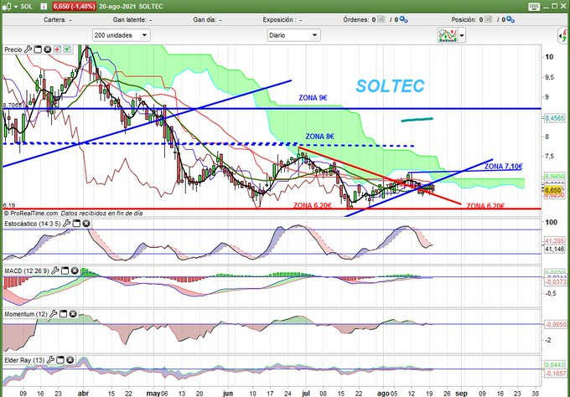Viewport: 570px width, 397px height.
Task: Maximize the Momentum panel
Action: coord(63,314)
